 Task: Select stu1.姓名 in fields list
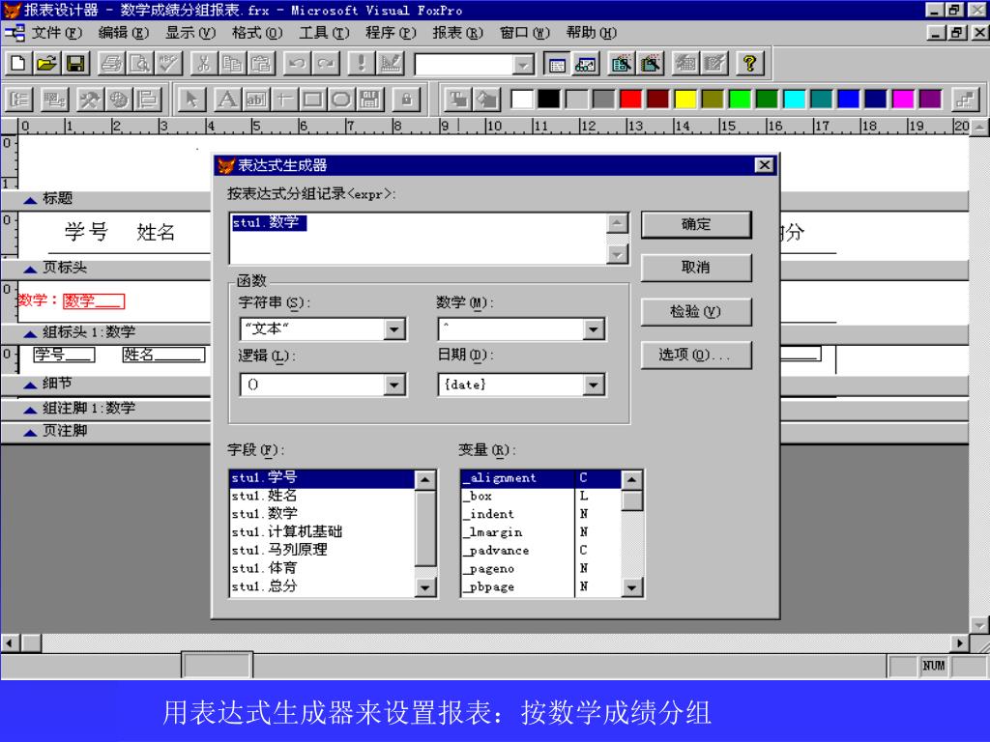[x=322, y=496]
